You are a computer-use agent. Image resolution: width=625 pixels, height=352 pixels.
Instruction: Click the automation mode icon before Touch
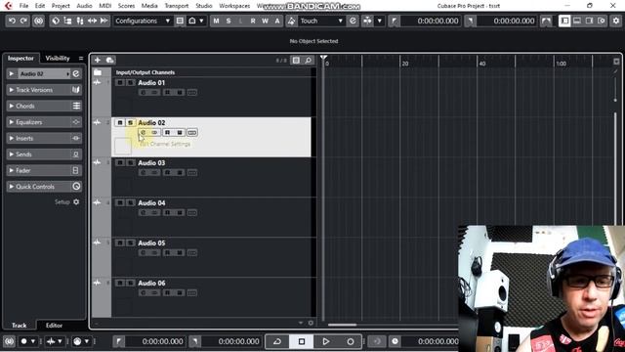(291, 21)
